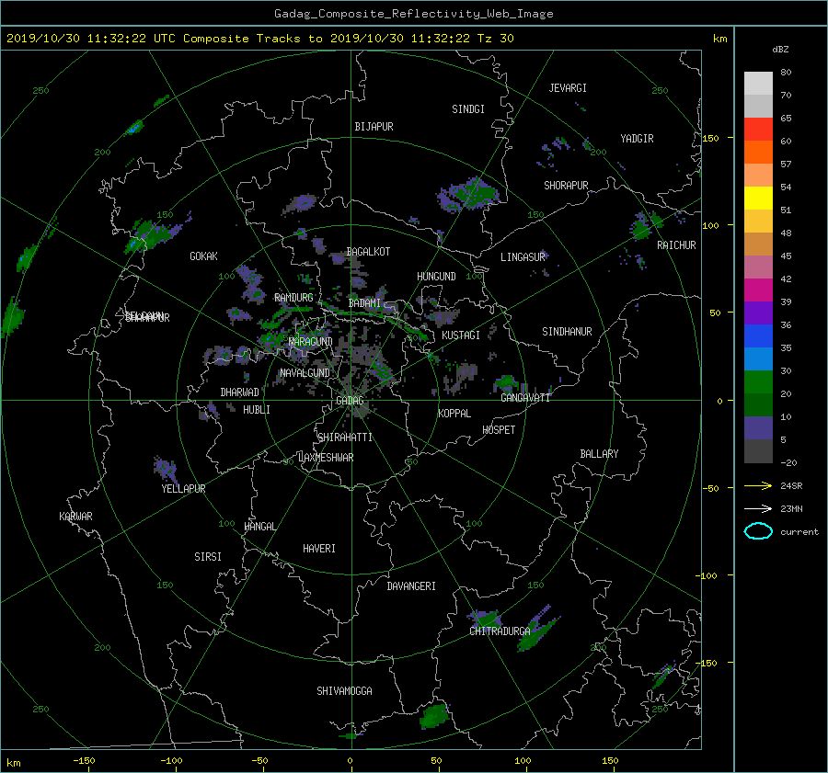Click the SIRSI city label
Viewport: 828px width, 773px height.
[208, 557]
